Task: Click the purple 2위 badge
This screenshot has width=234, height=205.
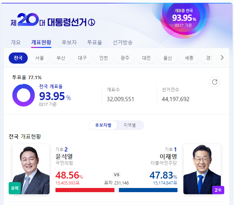Action: pyautogui.click(x=218, y=190)
